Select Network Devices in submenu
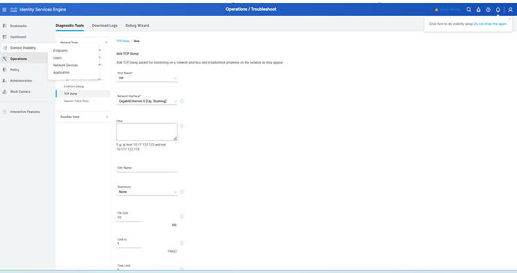The width and height of the screenshot is (517, 273). pos(65,65)
